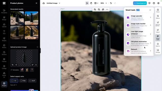
Task: Open the Frames sidebar panel
Action: pyautogui.click(x=4, y=60)
